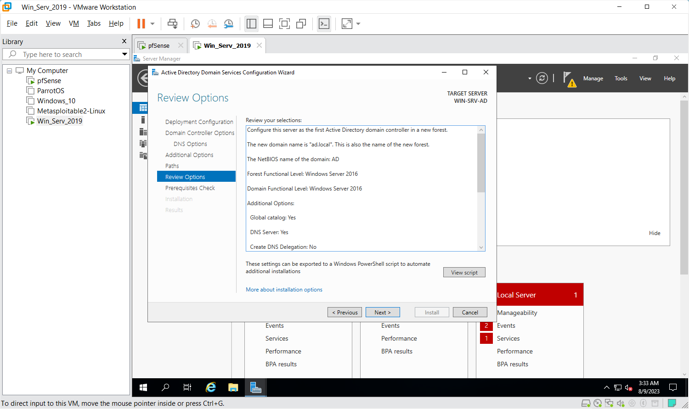Open Server Manager Help menu
Image resolution: width=689 pixels, height=409 pixels.
[x=669, y=78]
